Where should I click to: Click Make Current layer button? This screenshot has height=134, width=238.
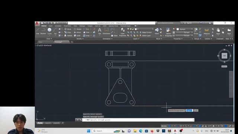coord(145,32)
